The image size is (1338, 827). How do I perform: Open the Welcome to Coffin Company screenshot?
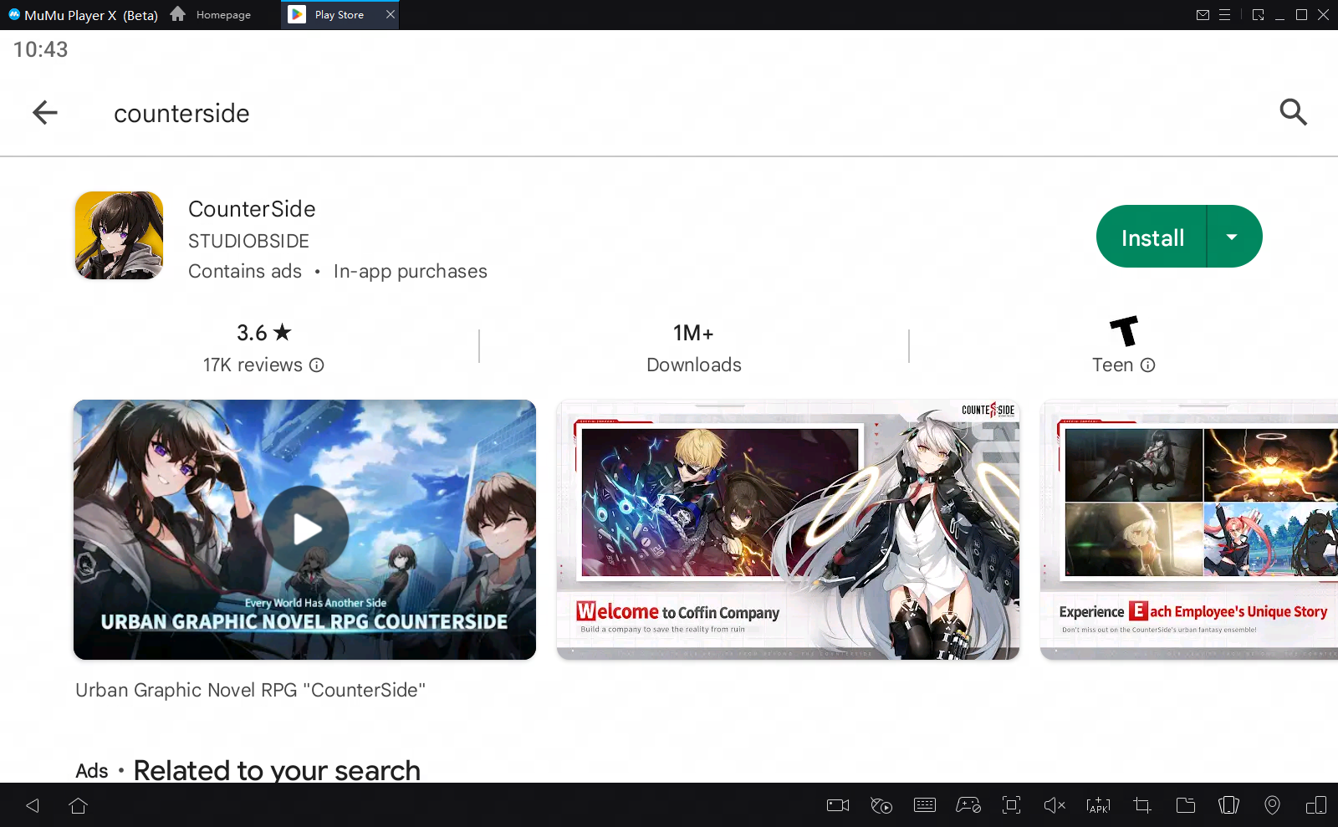click(x=788, y=529)
